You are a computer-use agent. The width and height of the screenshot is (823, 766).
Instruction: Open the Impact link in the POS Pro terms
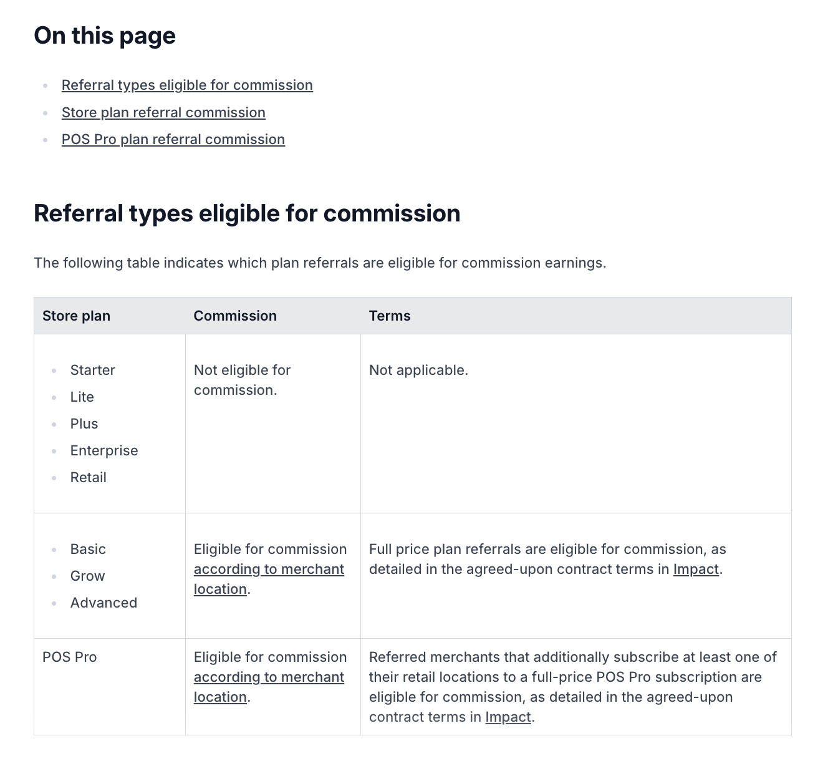(x=508, y=717)
